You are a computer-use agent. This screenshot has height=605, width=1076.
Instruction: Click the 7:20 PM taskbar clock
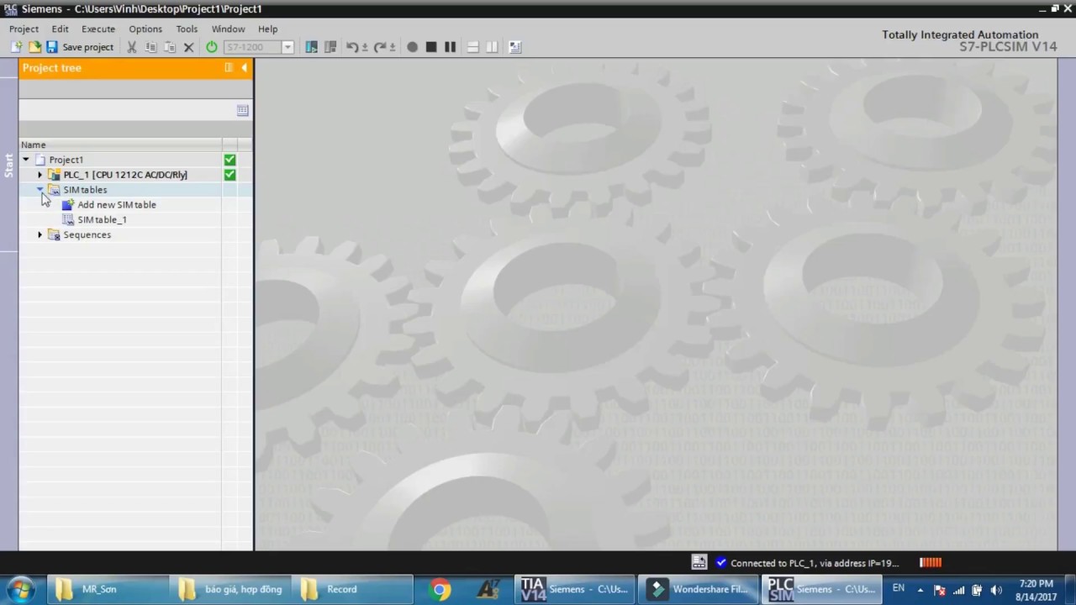tap(1035, 583)
